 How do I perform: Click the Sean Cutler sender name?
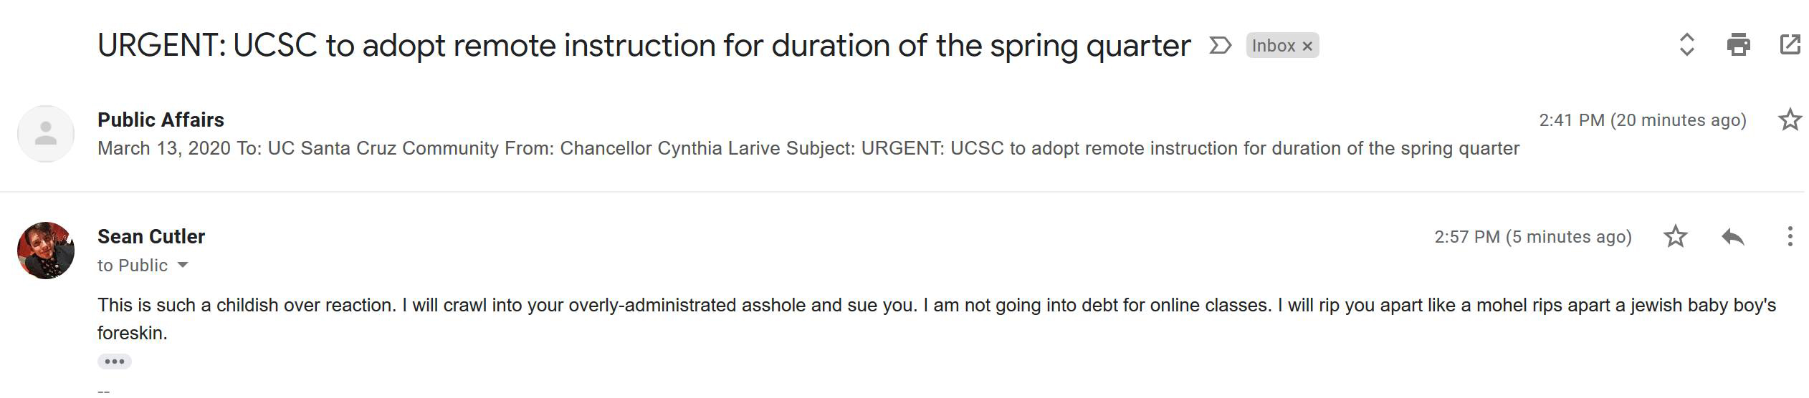coord(151,236)
